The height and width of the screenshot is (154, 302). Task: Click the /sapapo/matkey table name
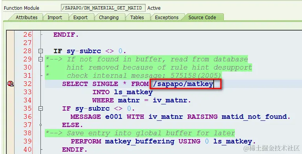(x=183, y=84)
